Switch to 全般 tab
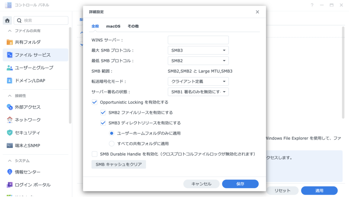The width and height of the screenshot is (349, 197). coord(95,26)
